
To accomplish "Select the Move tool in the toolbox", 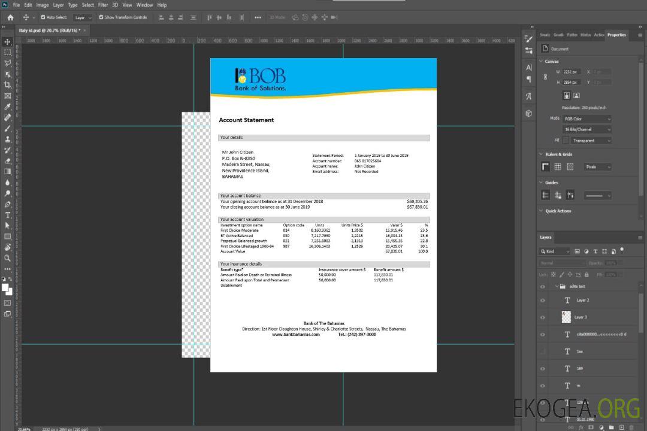I will 7,41.
